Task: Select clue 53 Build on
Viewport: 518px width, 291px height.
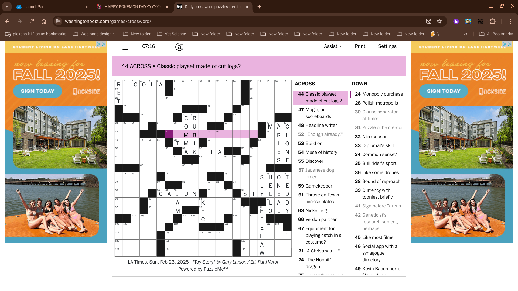Action: pyautogui.click(x=321, y=143)
